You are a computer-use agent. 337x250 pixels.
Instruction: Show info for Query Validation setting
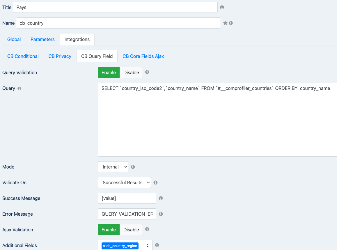[x=147, y=72]
